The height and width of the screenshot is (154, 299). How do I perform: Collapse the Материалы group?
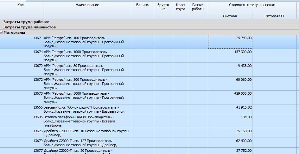point(1,33)
